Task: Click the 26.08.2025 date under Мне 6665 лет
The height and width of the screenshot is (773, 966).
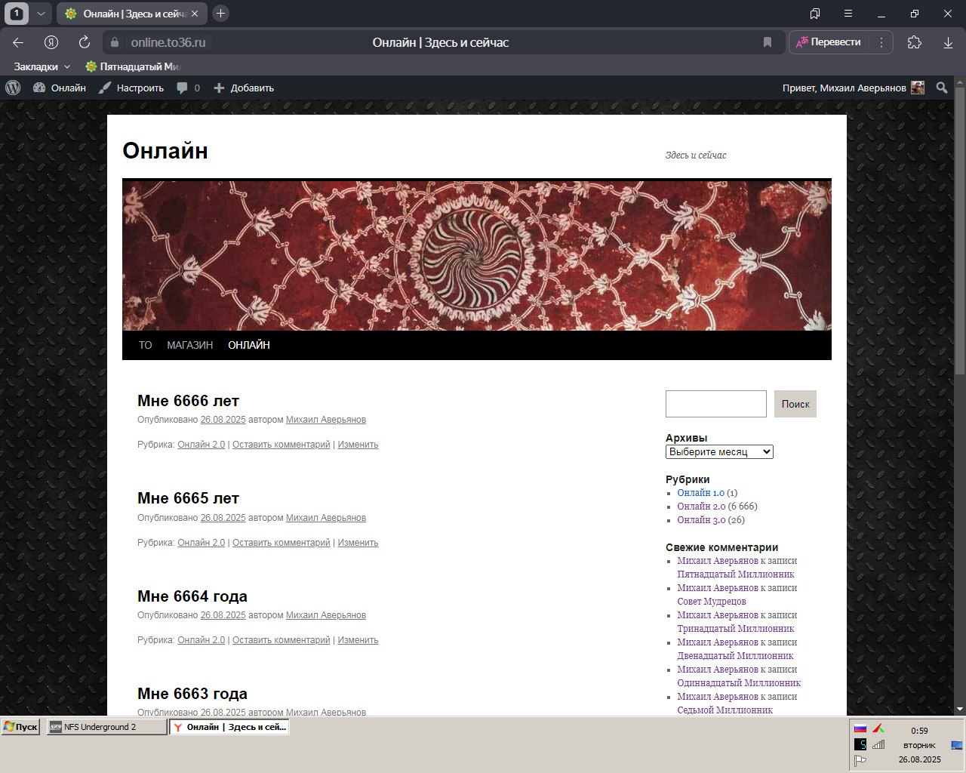Action: (223, 518)
